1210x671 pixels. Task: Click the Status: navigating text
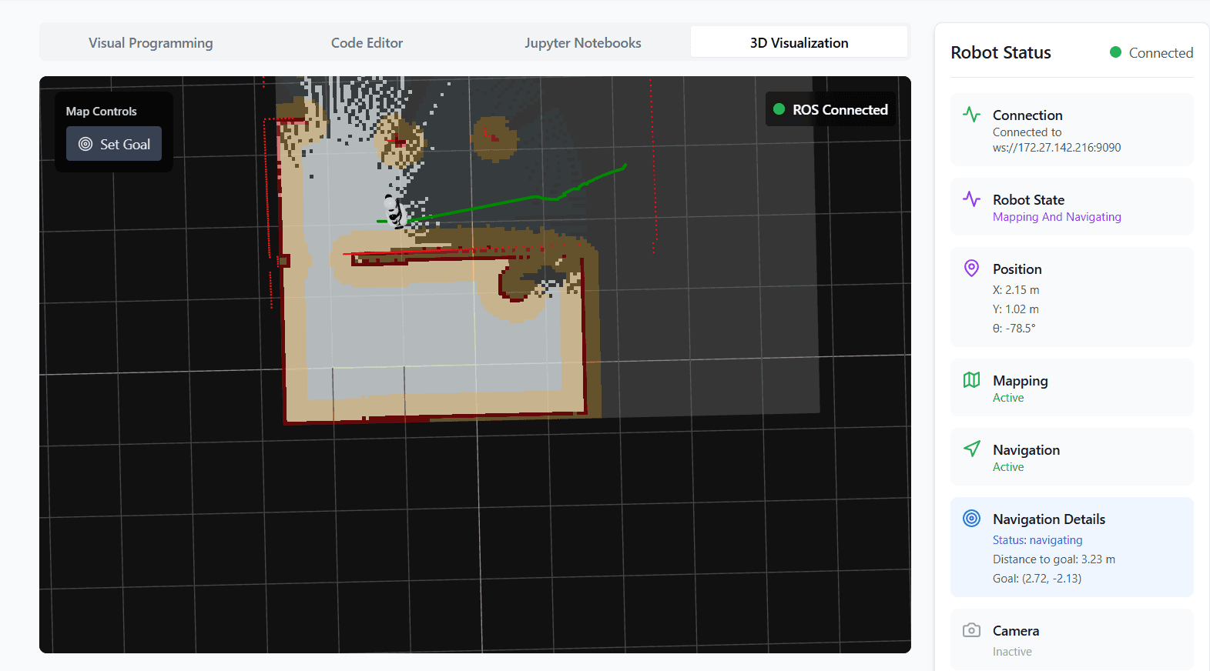coord(1037,540)
